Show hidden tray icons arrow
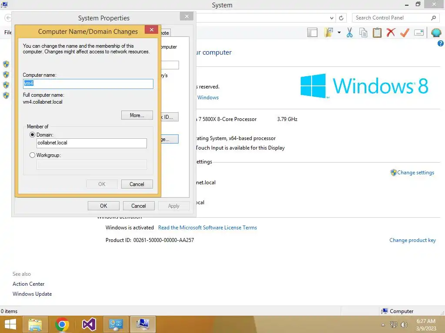The height and width of the screenshot is (333, 445). point(383,325)
